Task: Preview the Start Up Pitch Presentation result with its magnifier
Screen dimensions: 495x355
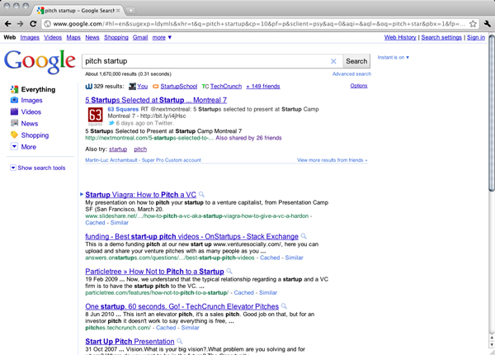Action: [180, 341]
